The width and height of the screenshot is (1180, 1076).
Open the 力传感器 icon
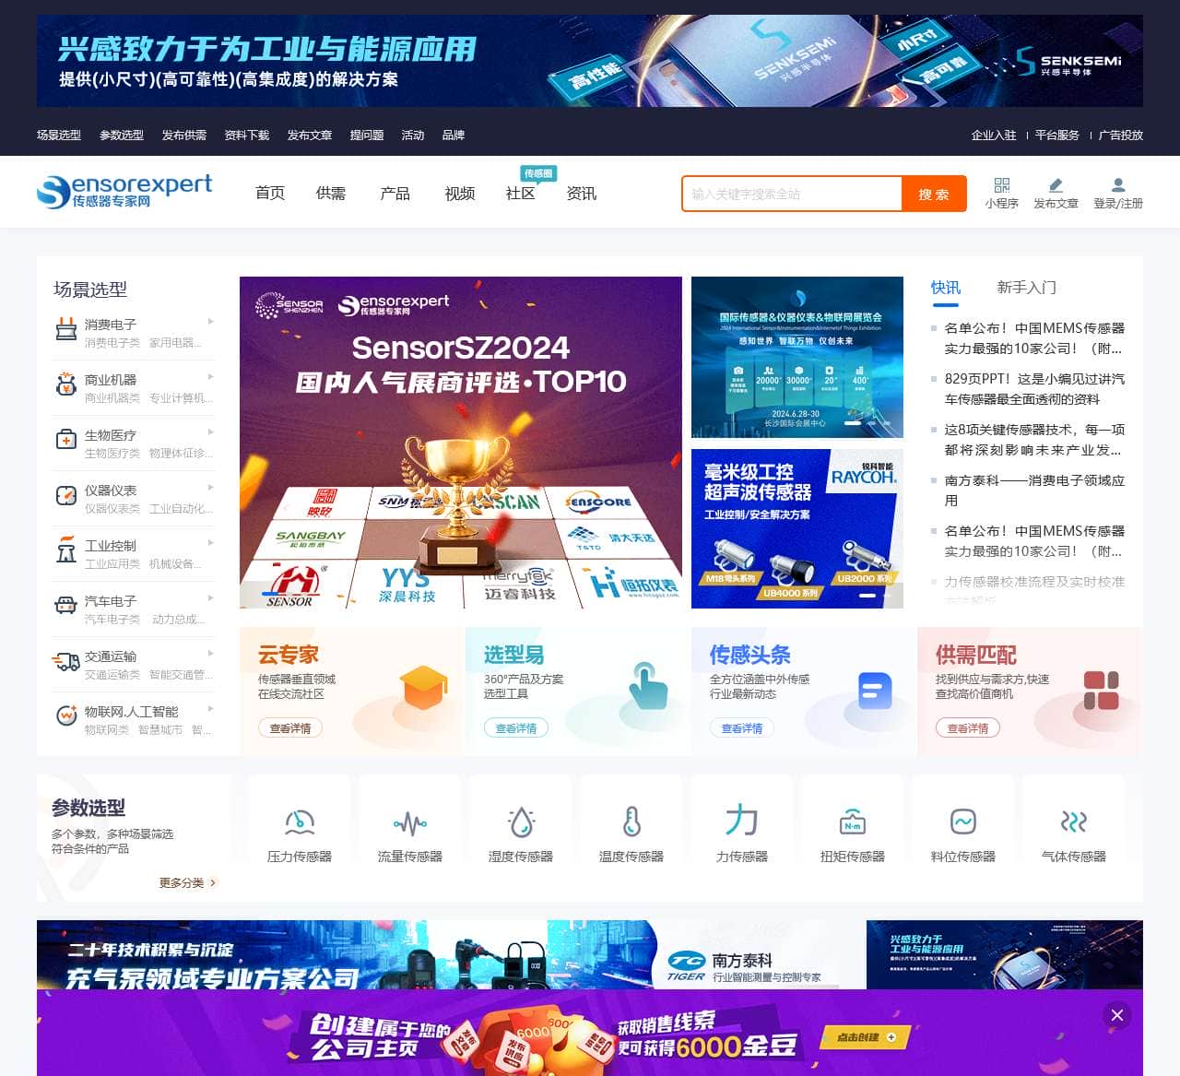[x=742, y=820]
